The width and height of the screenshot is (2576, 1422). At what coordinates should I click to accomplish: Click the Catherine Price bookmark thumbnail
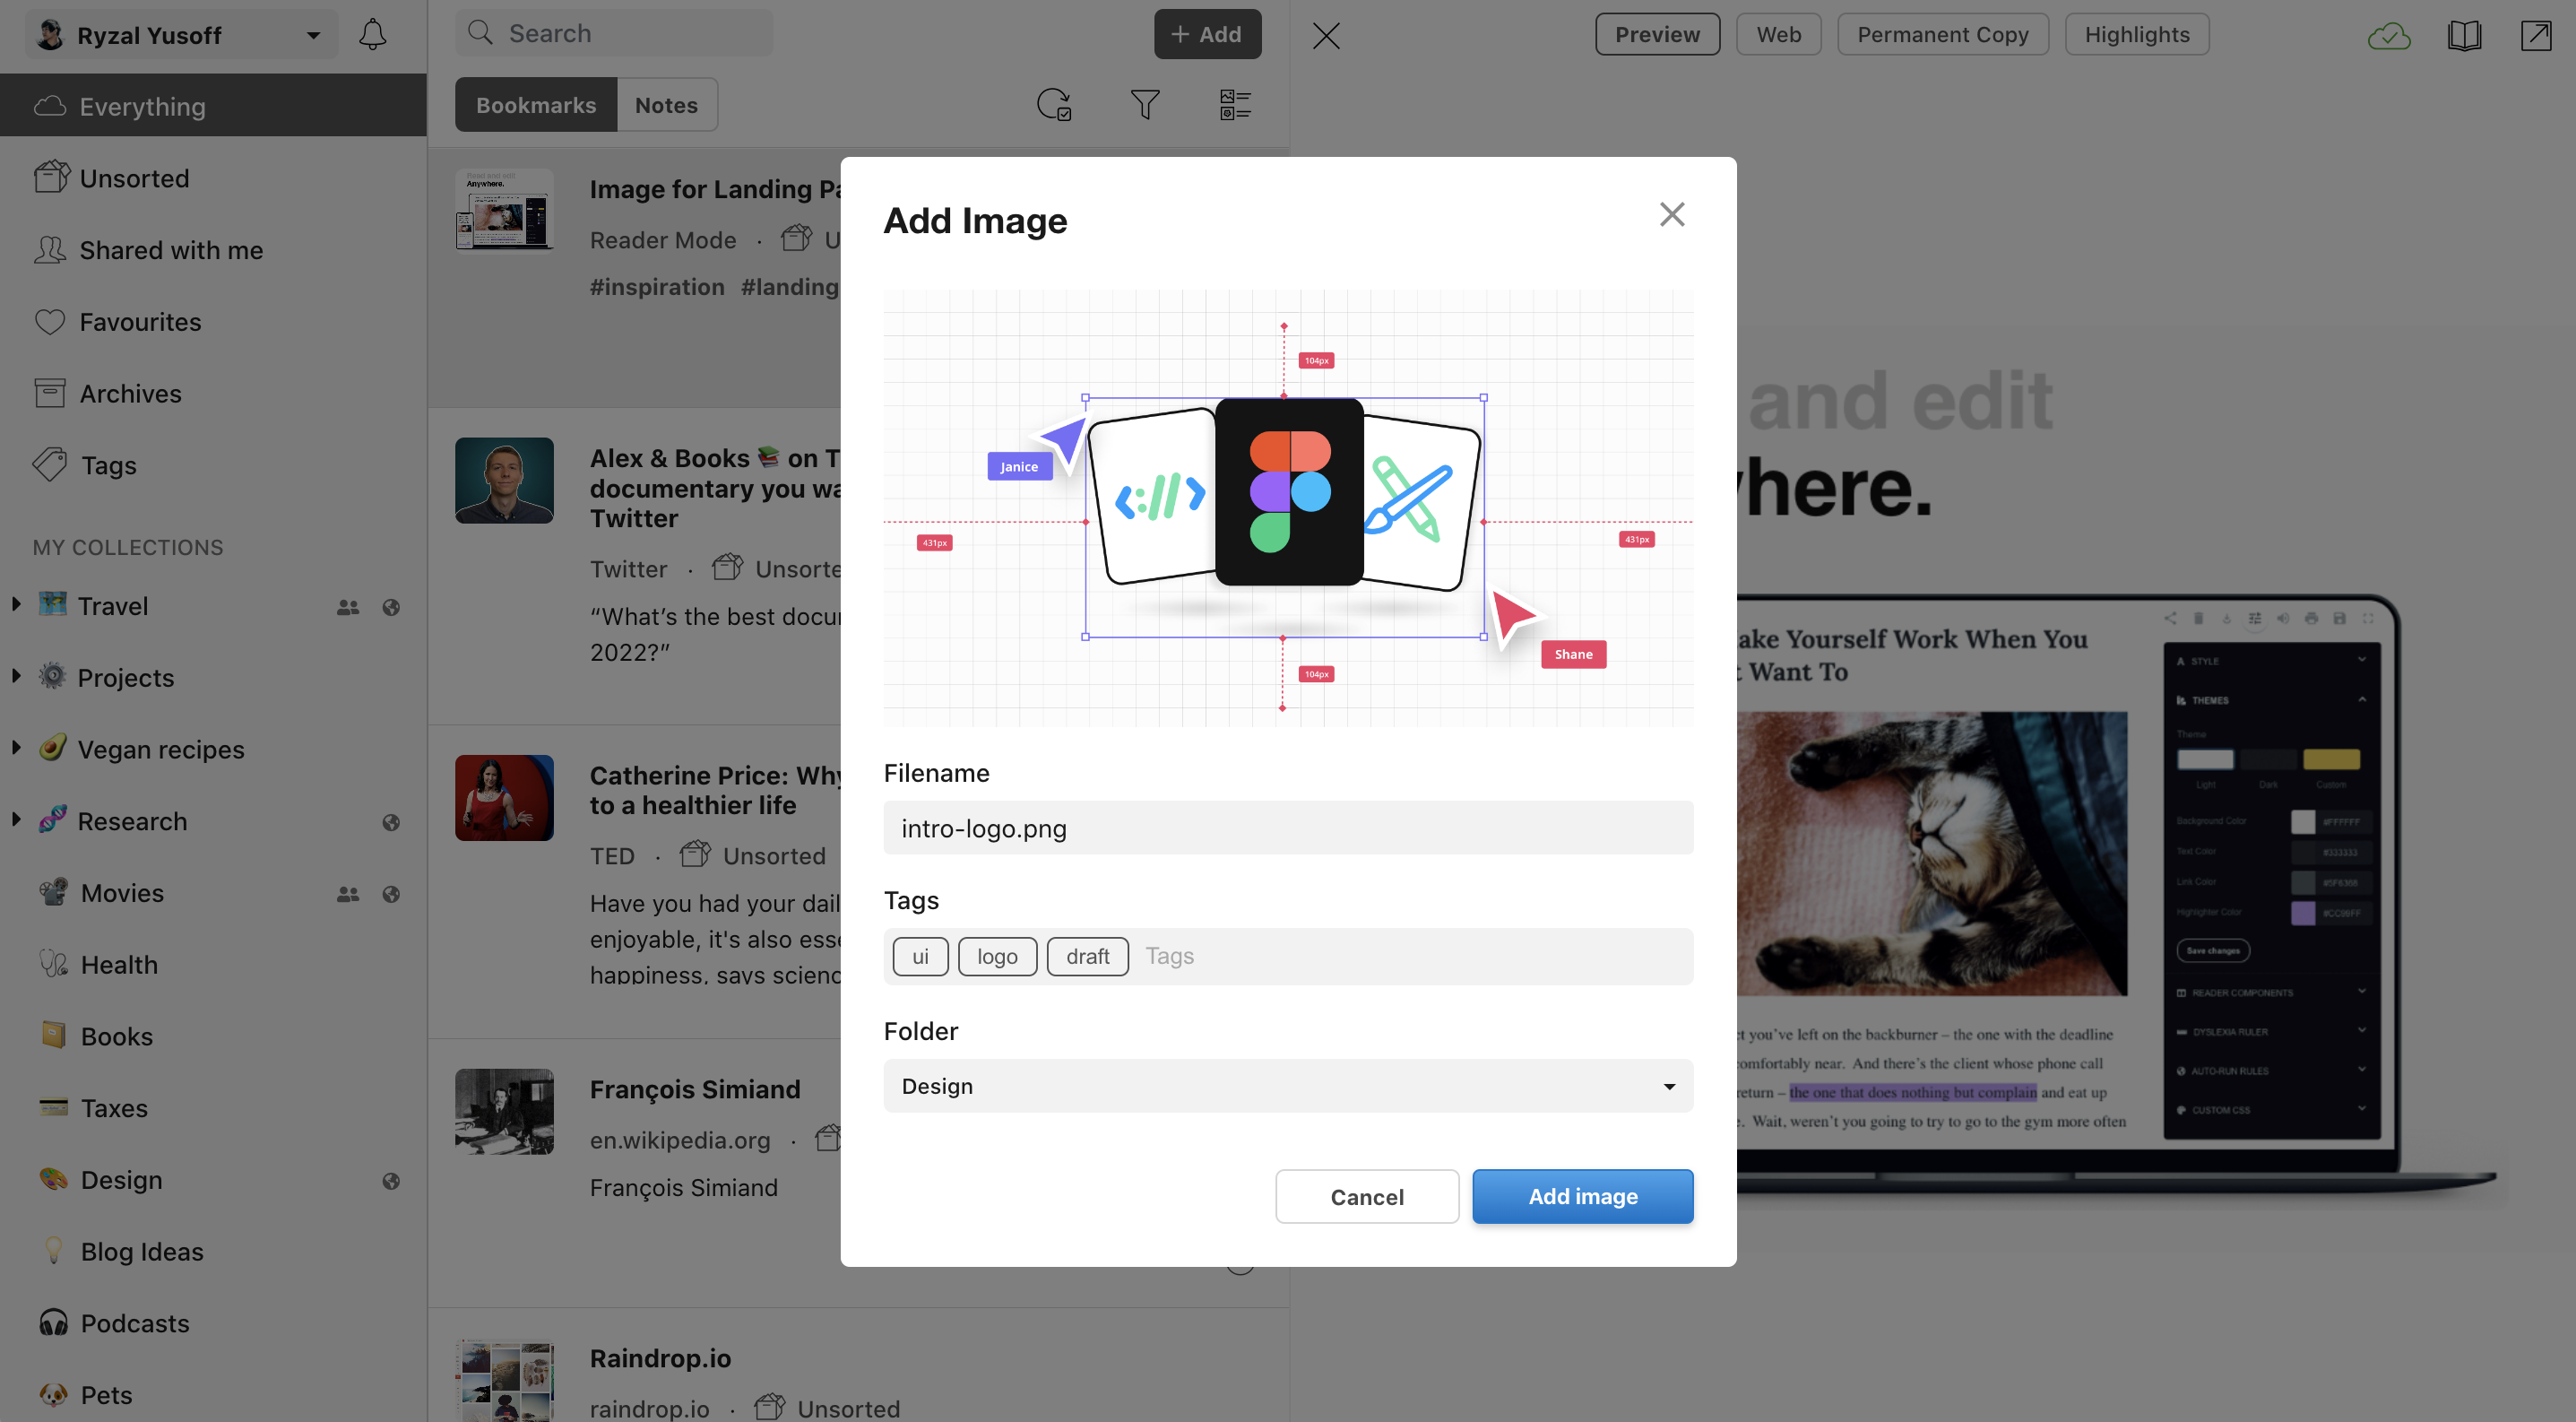(504, 797)
